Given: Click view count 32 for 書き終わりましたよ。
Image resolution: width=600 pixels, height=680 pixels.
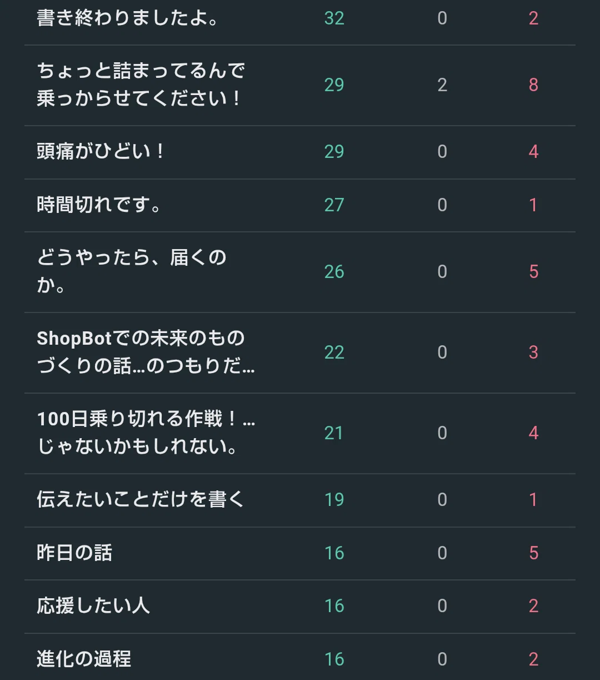Looking at the screenshot, I should (334, 18).
